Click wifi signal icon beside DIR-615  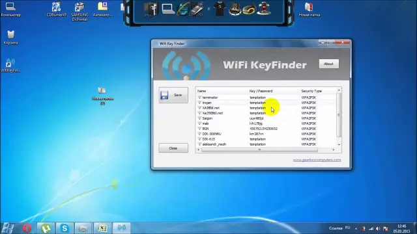199,138
